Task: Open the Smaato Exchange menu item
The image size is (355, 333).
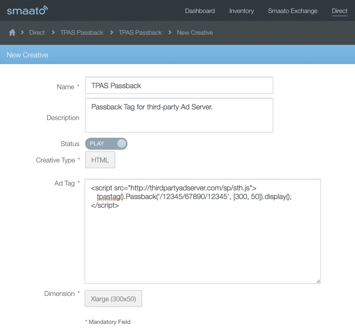Action: [293, 11]
